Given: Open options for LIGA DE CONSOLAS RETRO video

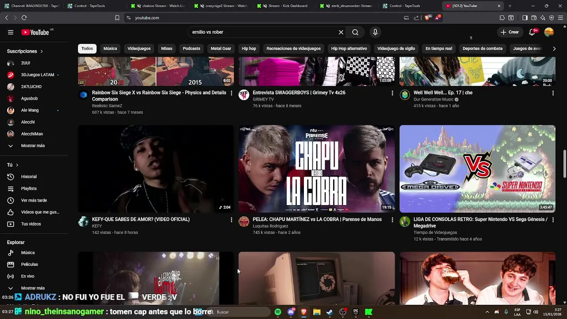Looking at the screenshot, I should 553,220.
